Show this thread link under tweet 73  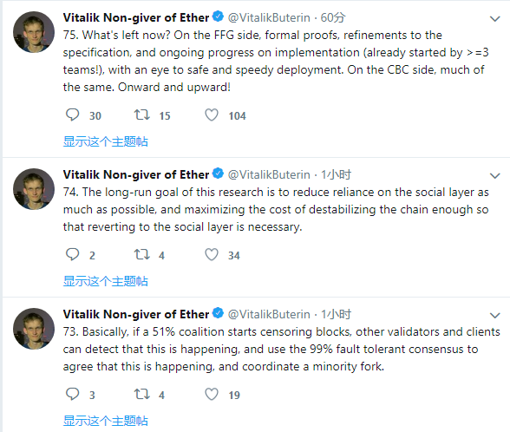click(106, 421)
